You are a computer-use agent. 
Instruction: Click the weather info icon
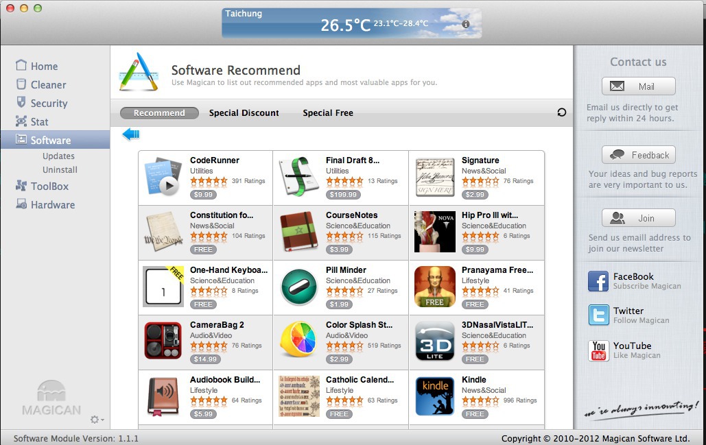(466, 24)
